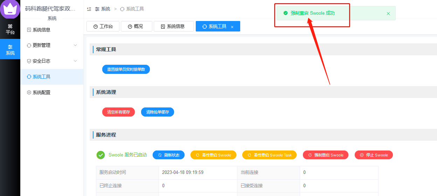437x196 pixels.
Task: Open the 平台 platform section
Action: (x=10, y=29)
